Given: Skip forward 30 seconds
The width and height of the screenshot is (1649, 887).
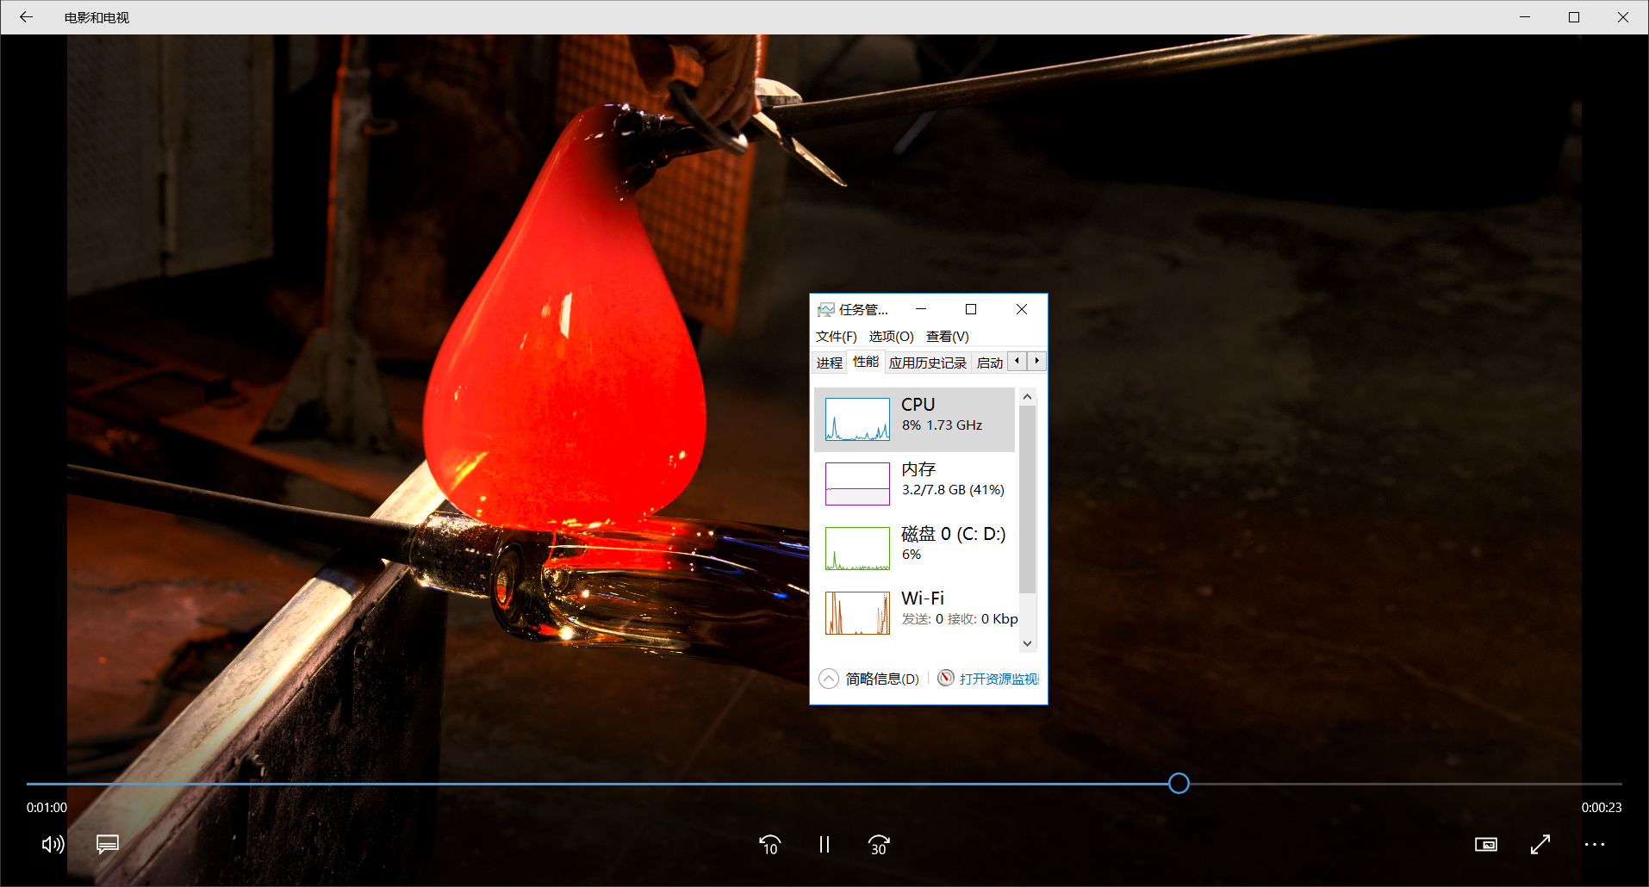Looking at the screenshot, I should click(x=879, y=845).
